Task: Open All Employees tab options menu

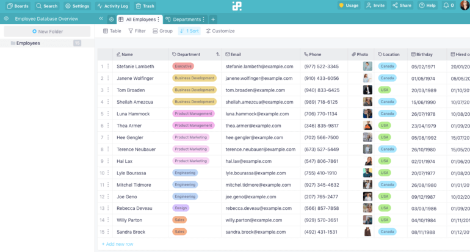Action: tap(159, 20)
